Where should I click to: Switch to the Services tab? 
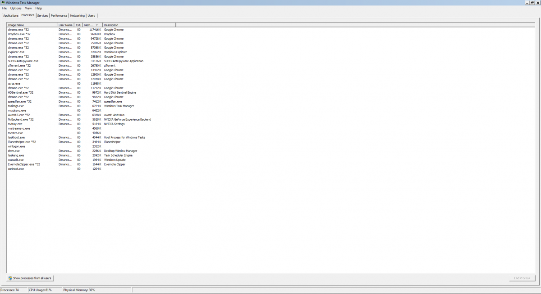coord(43,16)
